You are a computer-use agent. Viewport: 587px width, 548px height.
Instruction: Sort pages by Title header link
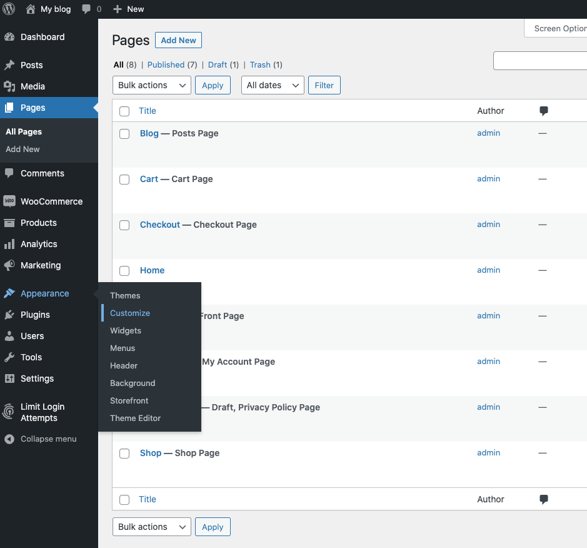click(148, 111)
